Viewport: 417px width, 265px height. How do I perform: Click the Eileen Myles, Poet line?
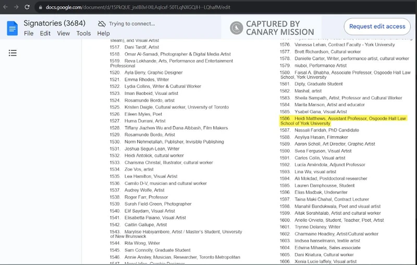143,114
